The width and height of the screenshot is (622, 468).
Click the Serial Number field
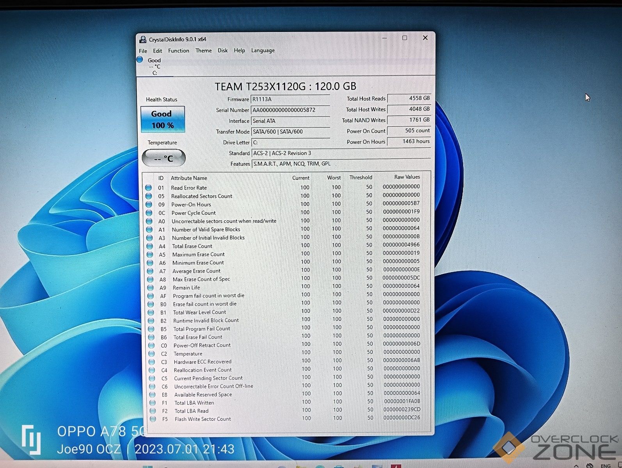tap(290, 110)
